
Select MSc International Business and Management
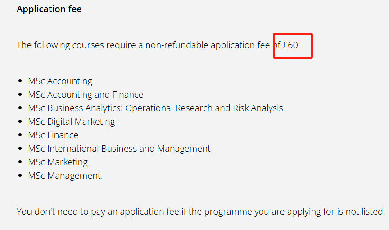coord(119,149)
